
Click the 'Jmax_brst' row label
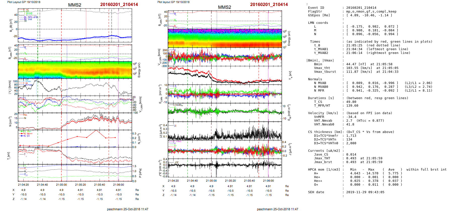pyautogui.click(x=323, y=162)
